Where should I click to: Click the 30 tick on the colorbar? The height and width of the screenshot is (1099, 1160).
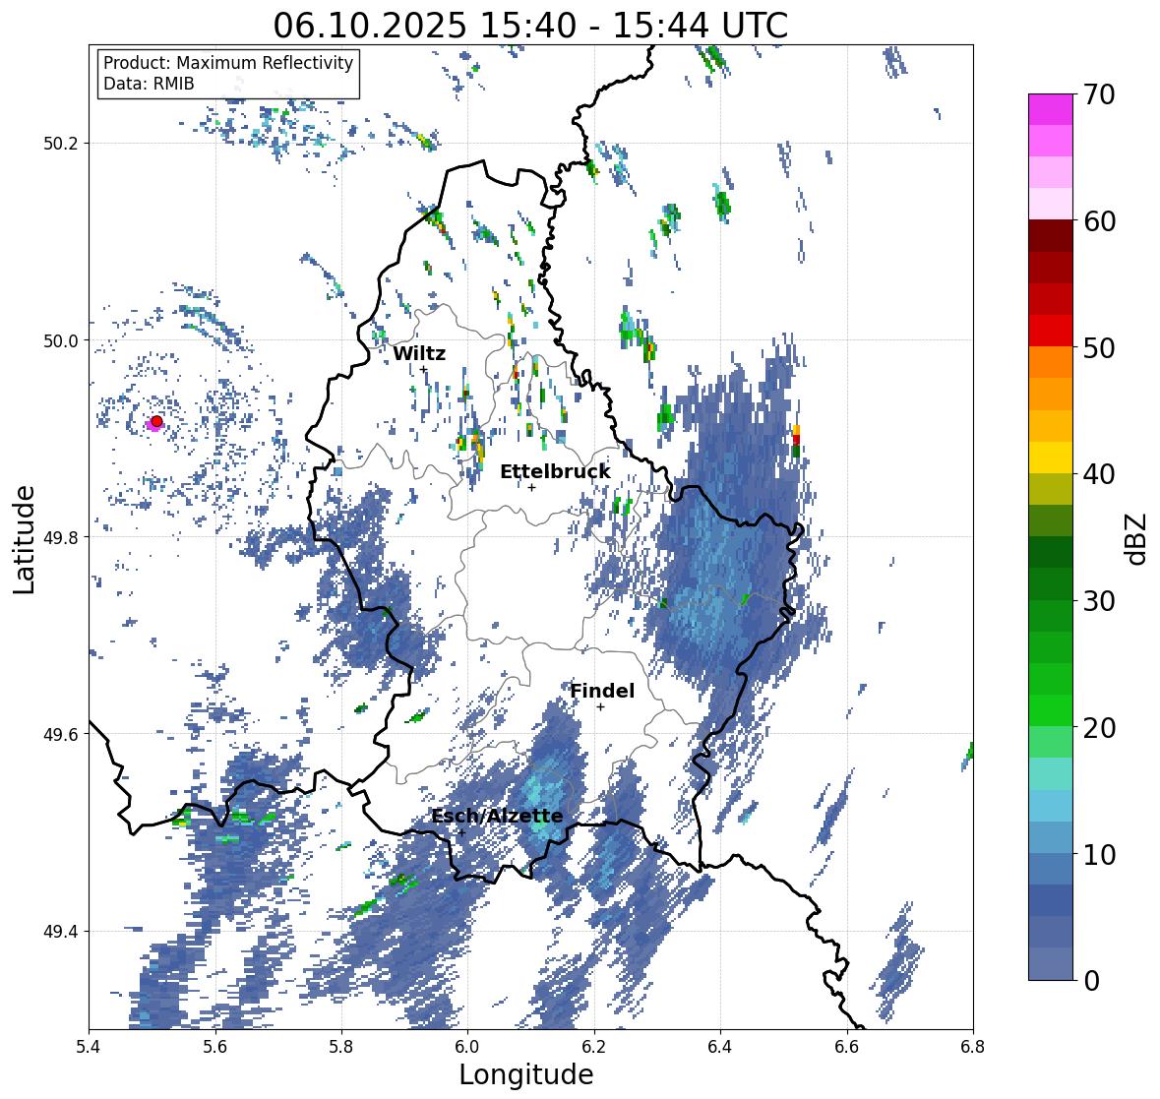click(x=1099, y=601)
